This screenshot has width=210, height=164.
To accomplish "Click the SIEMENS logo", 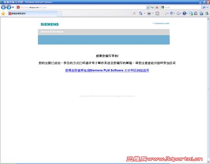I will [49, 24].
